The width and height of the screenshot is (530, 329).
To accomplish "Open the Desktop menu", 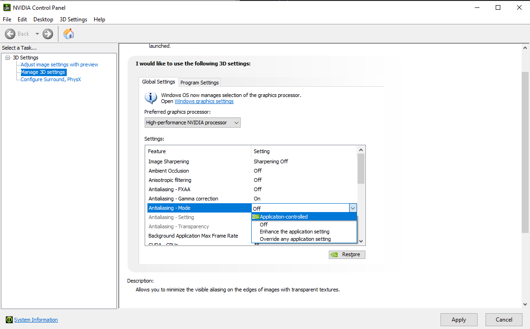I will pos(43,19).
